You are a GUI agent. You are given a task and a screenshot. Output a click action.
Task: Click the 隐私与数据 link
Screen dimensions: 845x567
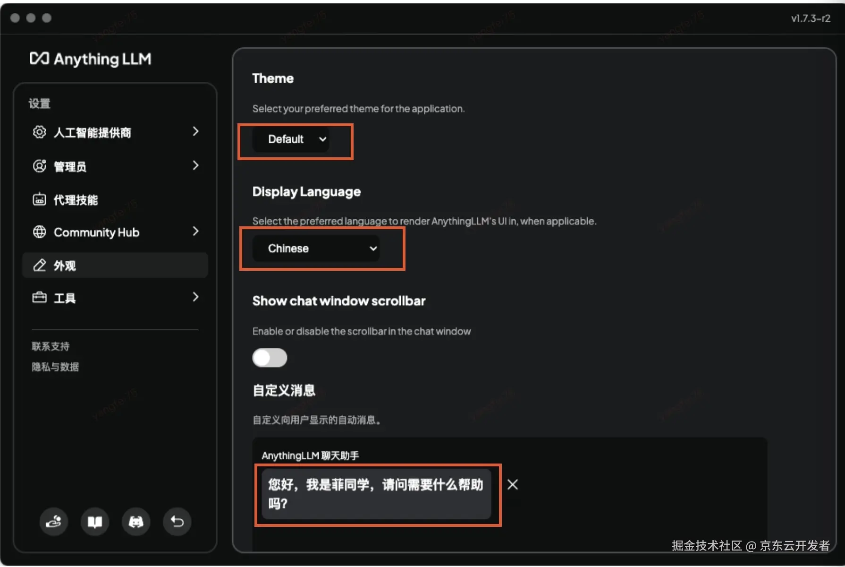(55, 367)
